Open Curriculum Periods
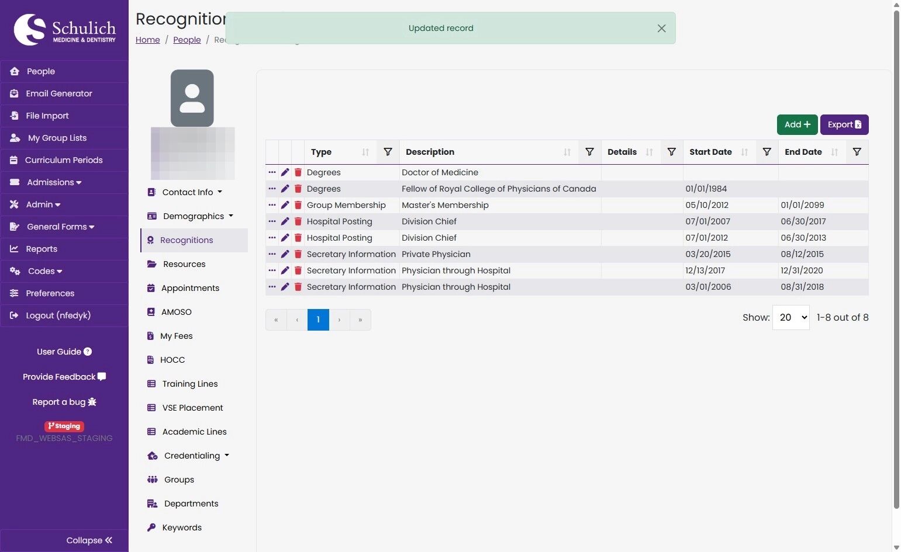901x552 pixels. click(64, 160)
